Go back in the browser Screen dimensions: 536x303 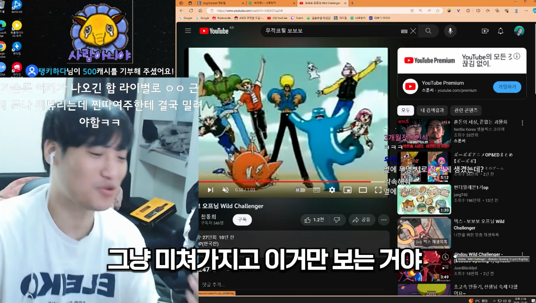pos(182,10)
